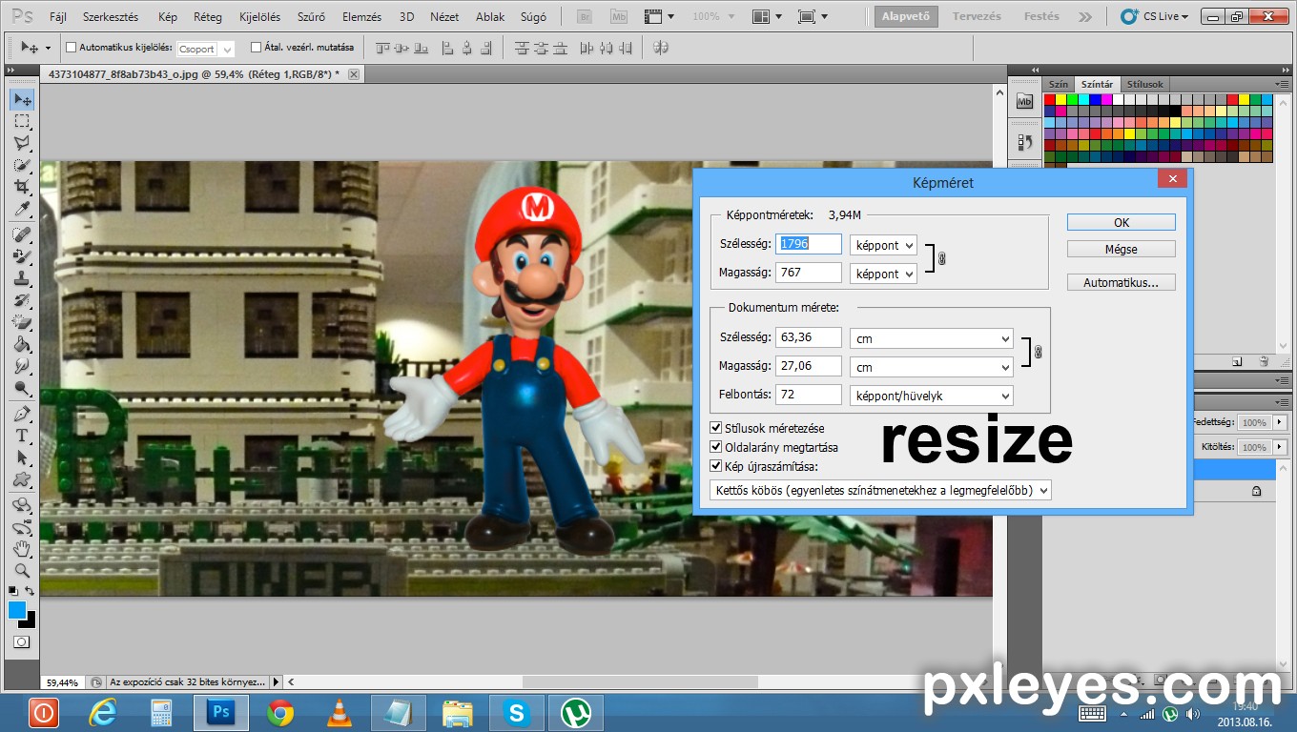
Task: Select the History Brush tool
Action: point(22,300)
